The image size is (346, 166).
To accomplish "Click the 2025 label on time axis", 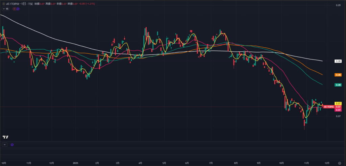I will tap(75, 163).
